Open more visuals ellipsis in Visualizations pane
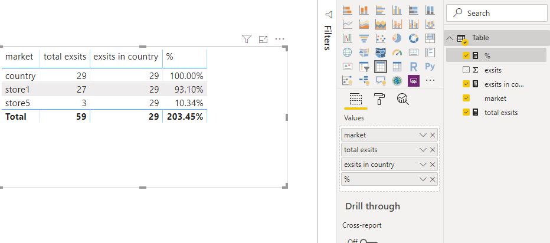This screenshot has height=243, width=550. coord(430,81)
